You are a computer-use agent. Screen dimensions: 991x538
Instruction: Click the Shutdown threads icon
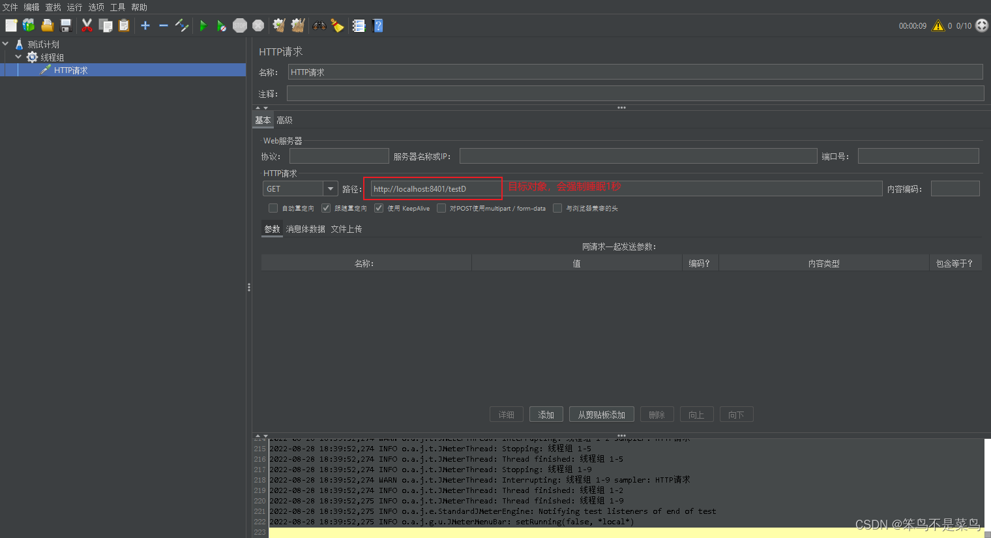coord(258,25)
